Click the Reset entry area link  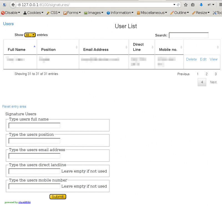click(x=14, y=107)
